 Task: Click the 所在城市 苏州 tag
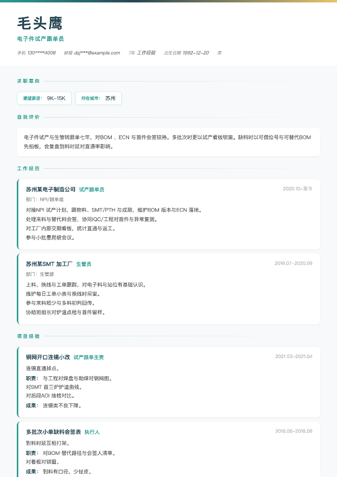99,98
